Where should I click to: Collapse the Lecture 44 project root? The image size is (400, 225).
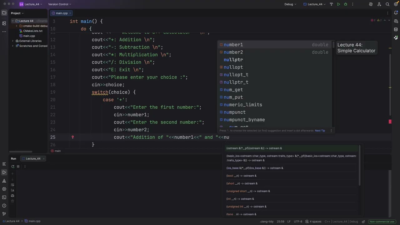pos(13,21)
